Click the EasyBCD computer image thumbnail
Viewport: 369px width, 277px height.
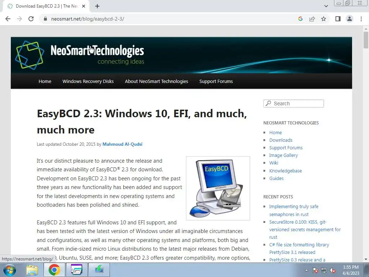coord(218,188)
